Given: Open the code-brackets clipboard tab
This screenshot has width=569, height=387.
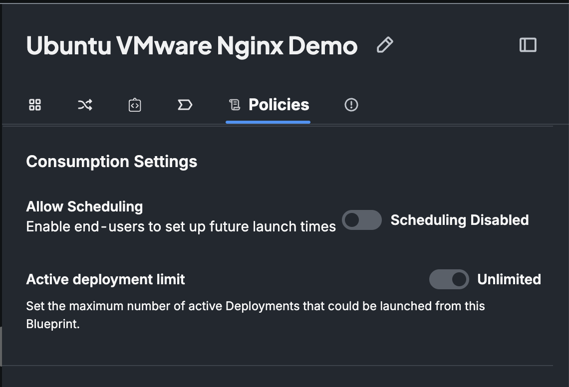Looking at the screenshot, I should point(135,105).
